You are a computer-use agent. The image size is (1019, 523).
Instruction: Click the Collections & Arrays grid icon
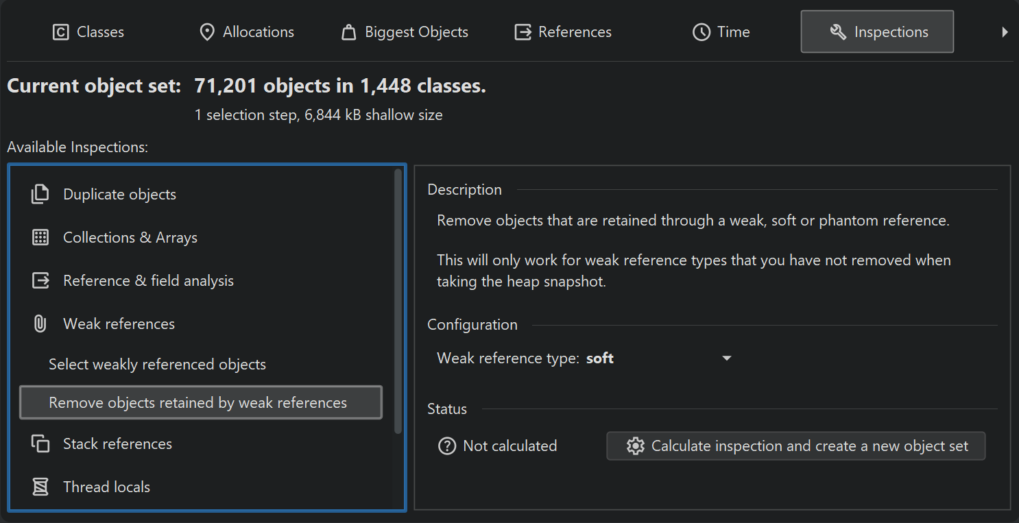point(40,238)
